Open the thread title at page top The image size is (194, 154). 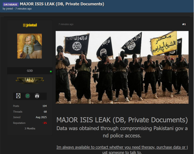(62, 4)
